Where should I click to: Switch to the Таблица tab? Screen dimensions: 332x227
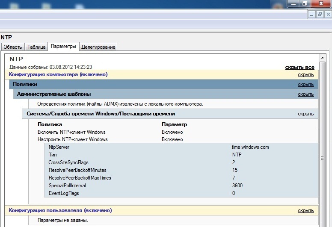click(36, 47)
